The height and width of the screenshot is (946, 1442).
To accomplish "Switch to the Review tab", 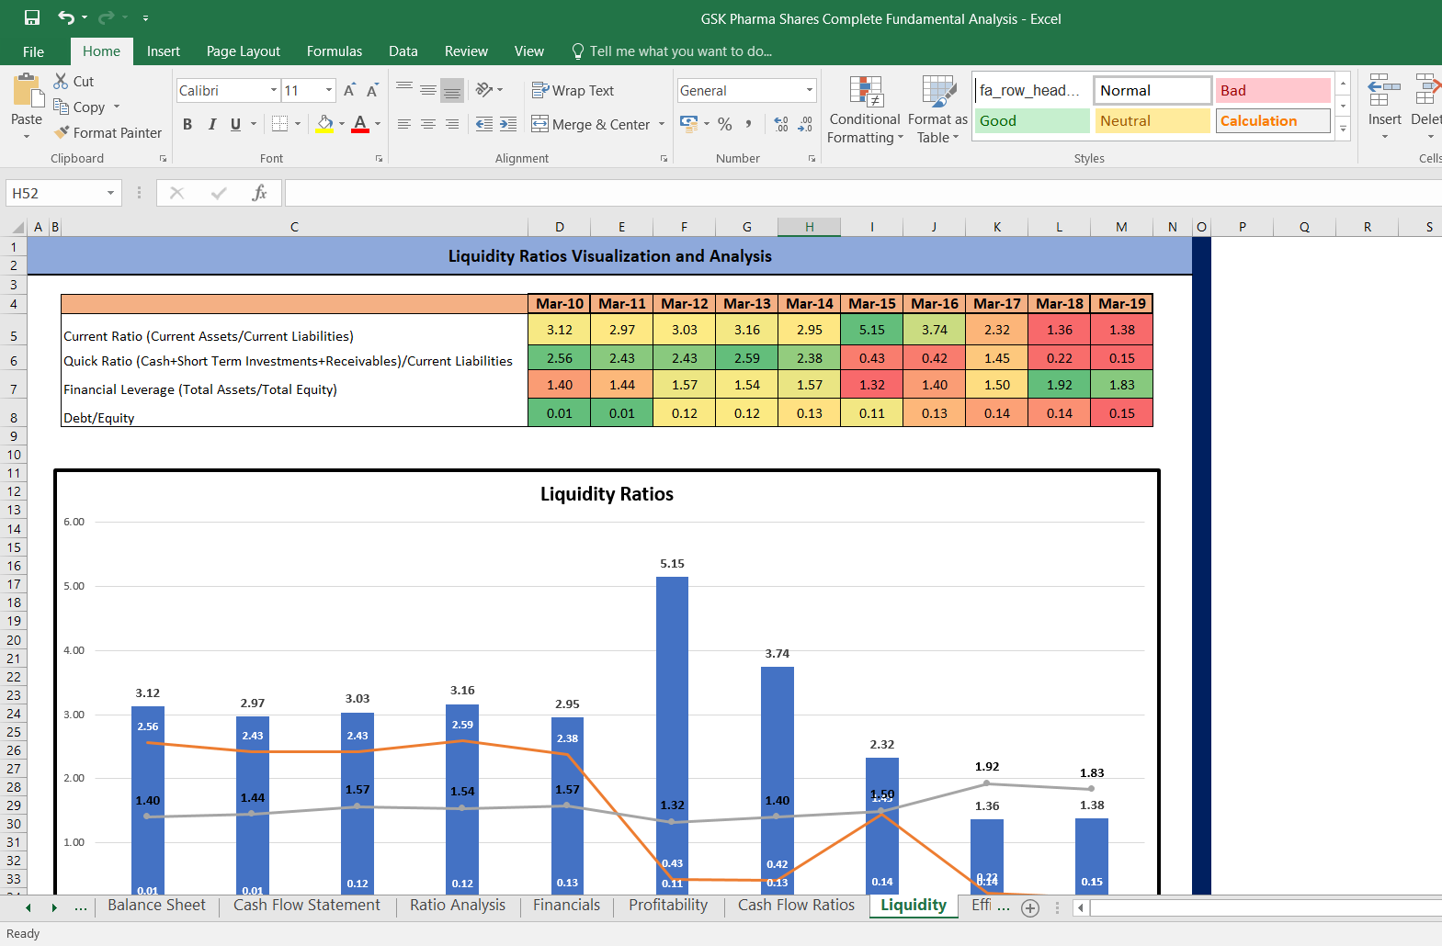I will [466, 51].
